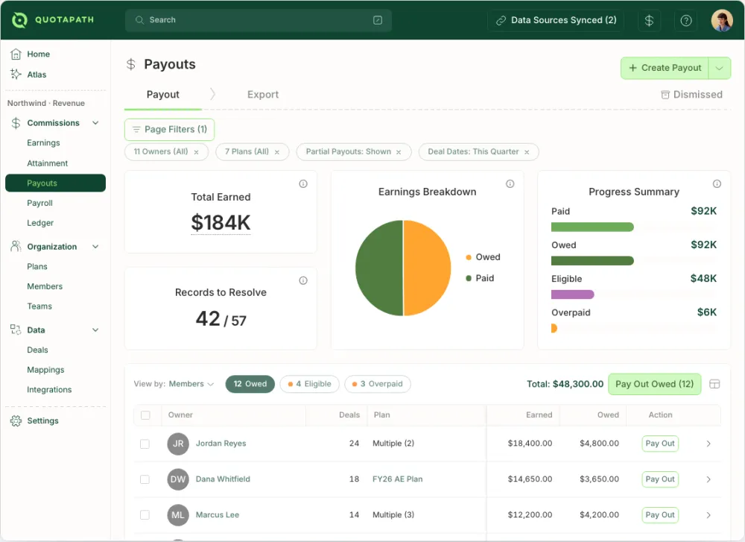Open the Dismissed payouts link
Image resolution: width=745 pixels, height=542 pixels.
pyautogui.click(x=692, y=94)
